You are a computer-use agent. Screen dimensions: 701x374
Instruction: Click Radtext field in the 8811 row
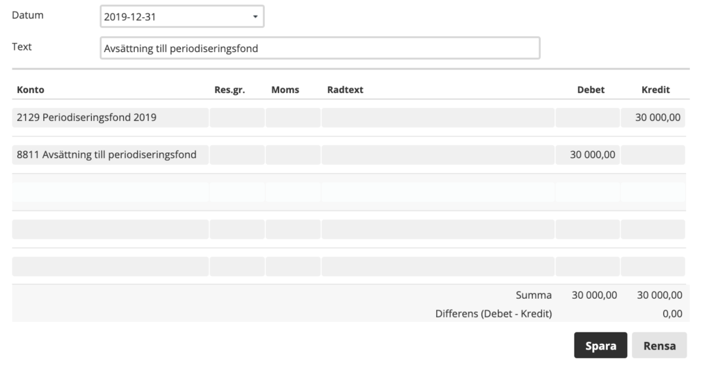coord(438,155)
